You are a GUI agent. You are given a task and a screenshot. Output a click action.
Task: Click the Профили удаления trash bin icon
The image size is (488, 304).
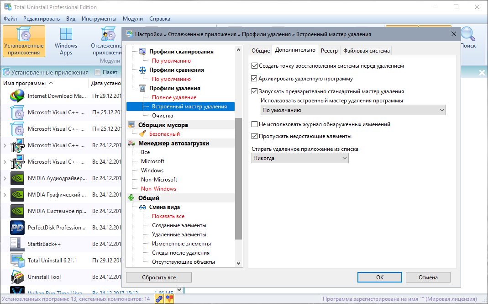point(142,88)
